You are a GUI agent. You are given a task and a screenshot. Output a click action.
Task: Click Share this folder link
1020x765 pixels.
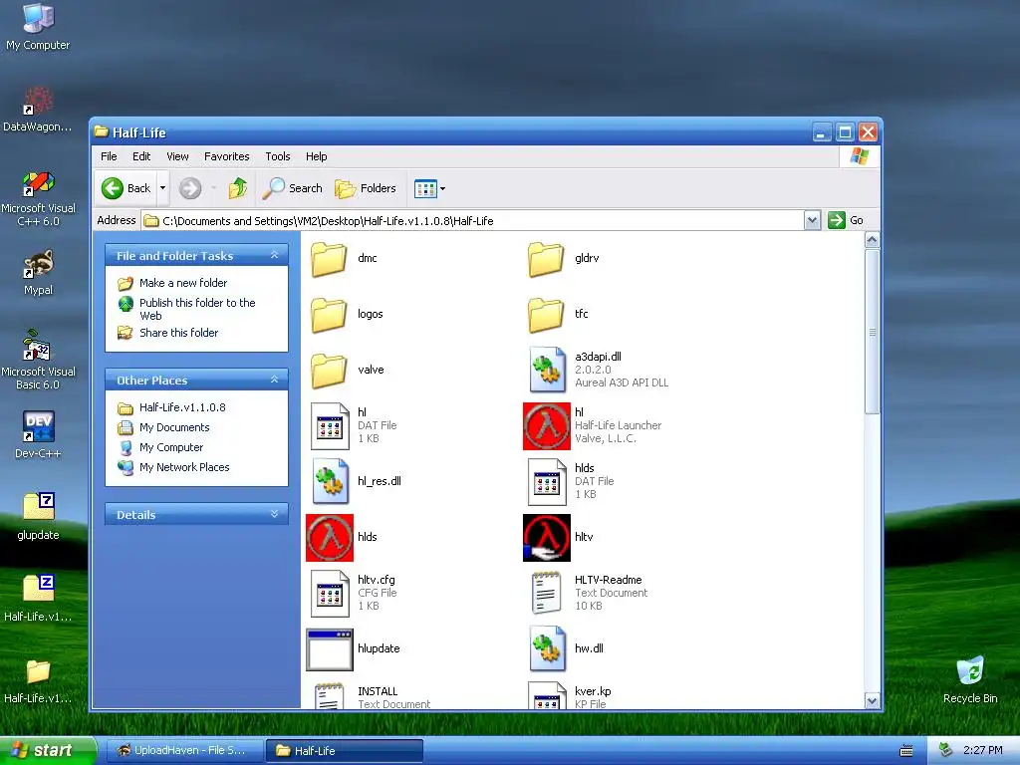(x=178, y=333)
